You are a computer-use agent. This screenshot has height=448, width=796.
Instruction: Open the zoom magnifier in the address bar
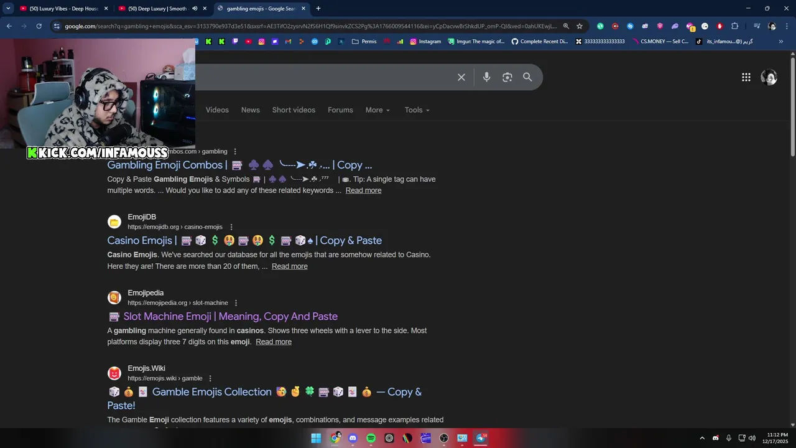566,26
